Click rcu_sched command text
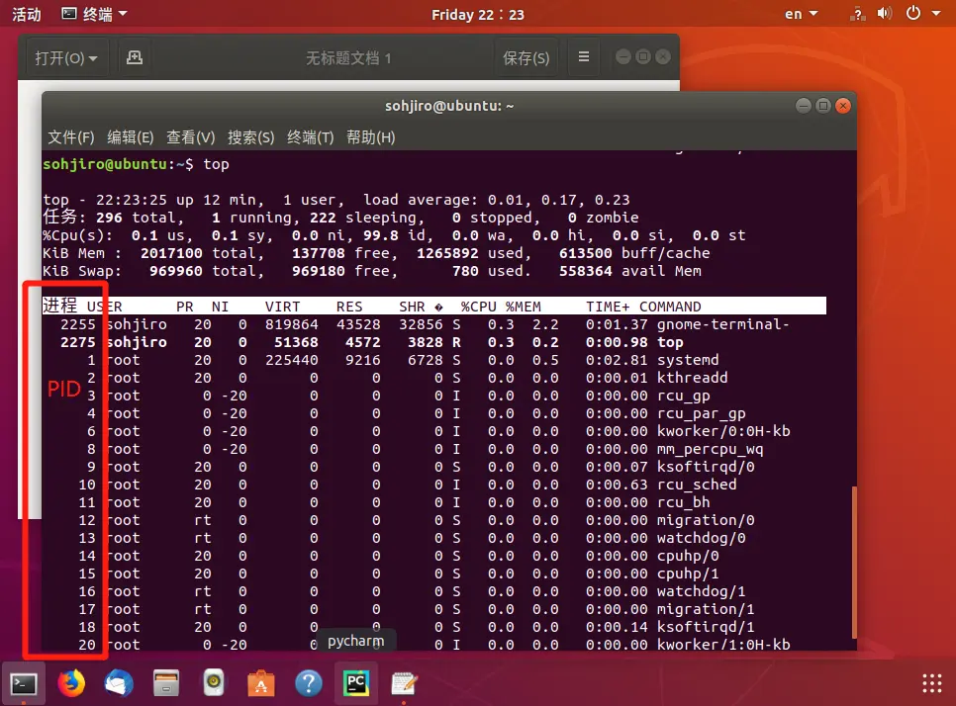Screen dimensions: 956x706 point(697,485)
